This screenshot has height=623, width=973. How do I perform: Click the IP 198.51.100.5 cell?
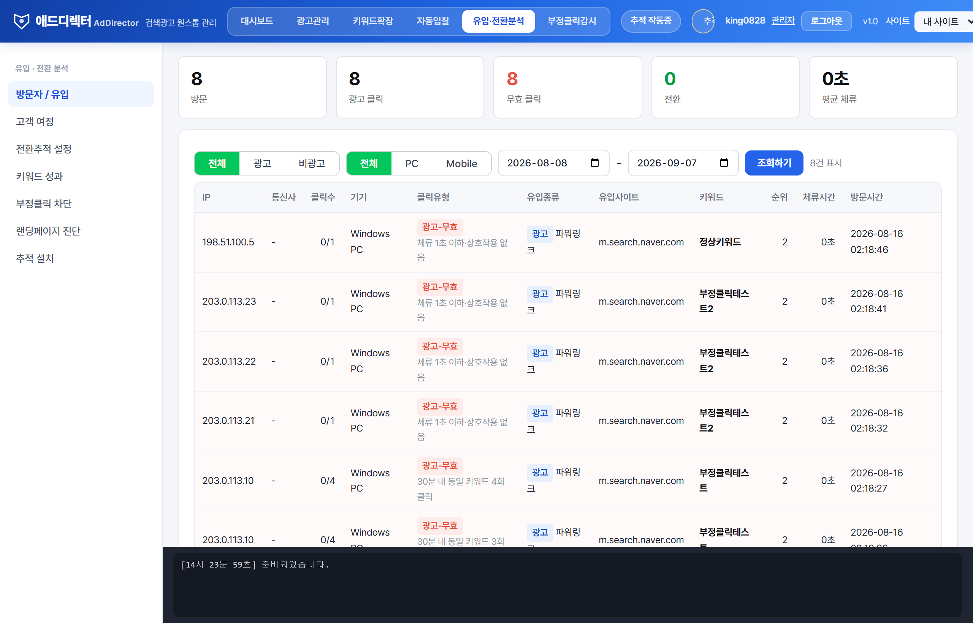[x=228, y=242]
